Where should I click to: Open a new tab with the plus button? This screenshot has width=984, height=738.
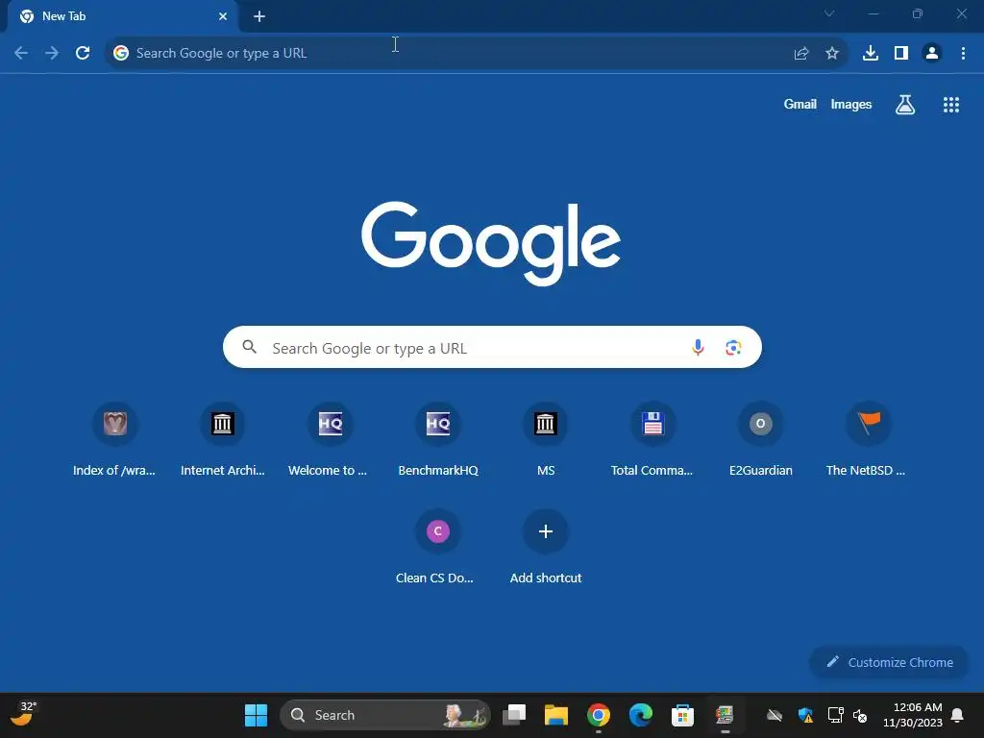tap(259, 16)
